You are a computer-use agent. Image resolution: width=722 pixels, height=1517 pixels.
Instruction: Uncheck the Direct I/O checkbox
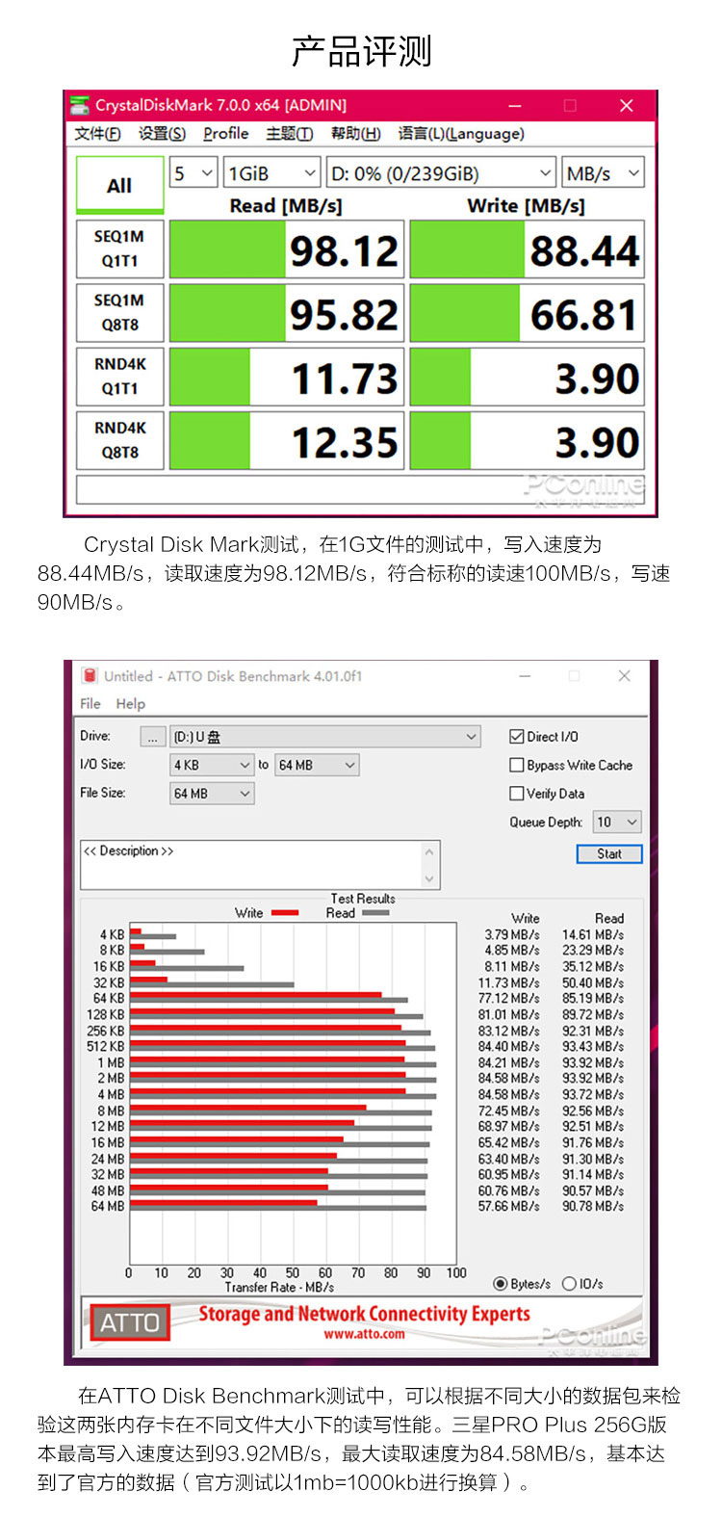point(517,737)
